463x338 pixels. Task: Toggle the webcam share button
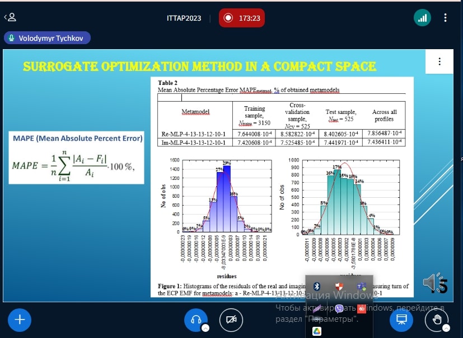[x=231, y=320]
